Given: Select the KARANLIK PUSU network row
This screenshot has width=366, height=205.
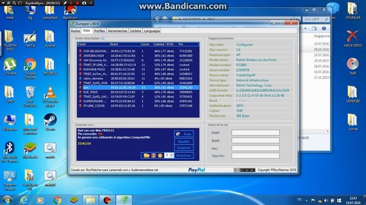Looking at the screenshot, I should click(x=138, y=69).
